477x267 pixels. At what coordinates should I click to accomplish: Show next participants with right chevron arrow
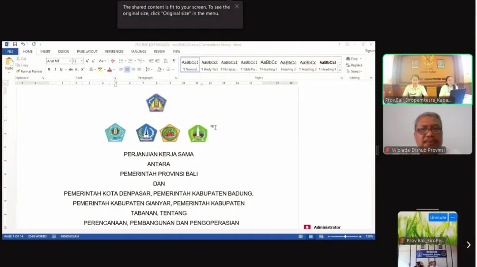pos(469,245)
